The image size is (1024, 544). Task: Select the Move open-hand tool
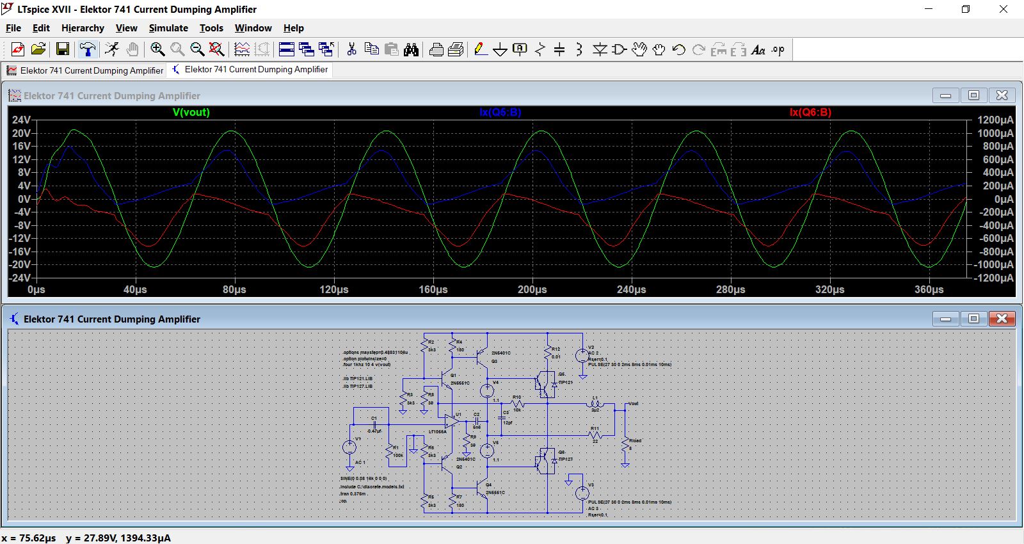639,49
